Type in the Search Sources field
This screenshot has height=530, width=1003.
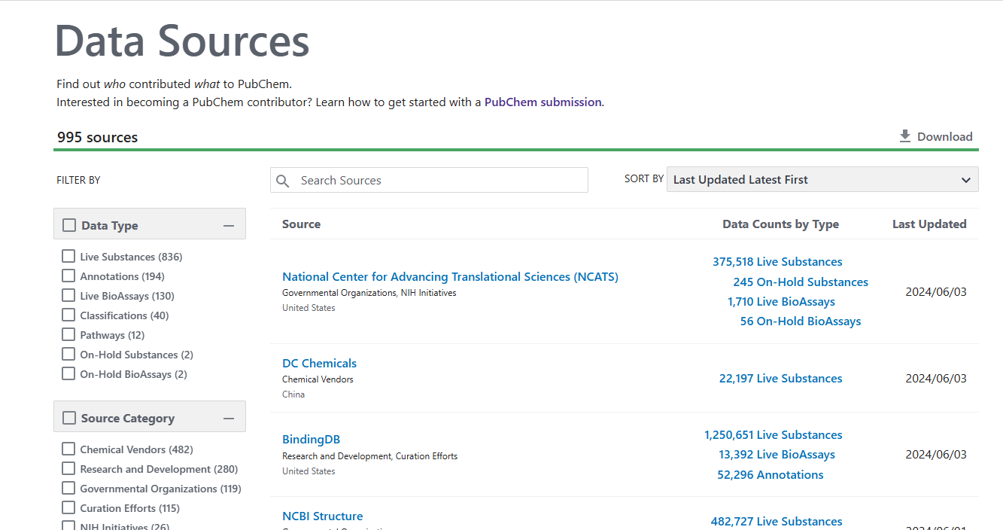point(440,181)
